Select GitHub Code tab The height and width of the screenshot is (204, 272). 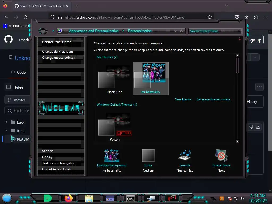(18, 72)
